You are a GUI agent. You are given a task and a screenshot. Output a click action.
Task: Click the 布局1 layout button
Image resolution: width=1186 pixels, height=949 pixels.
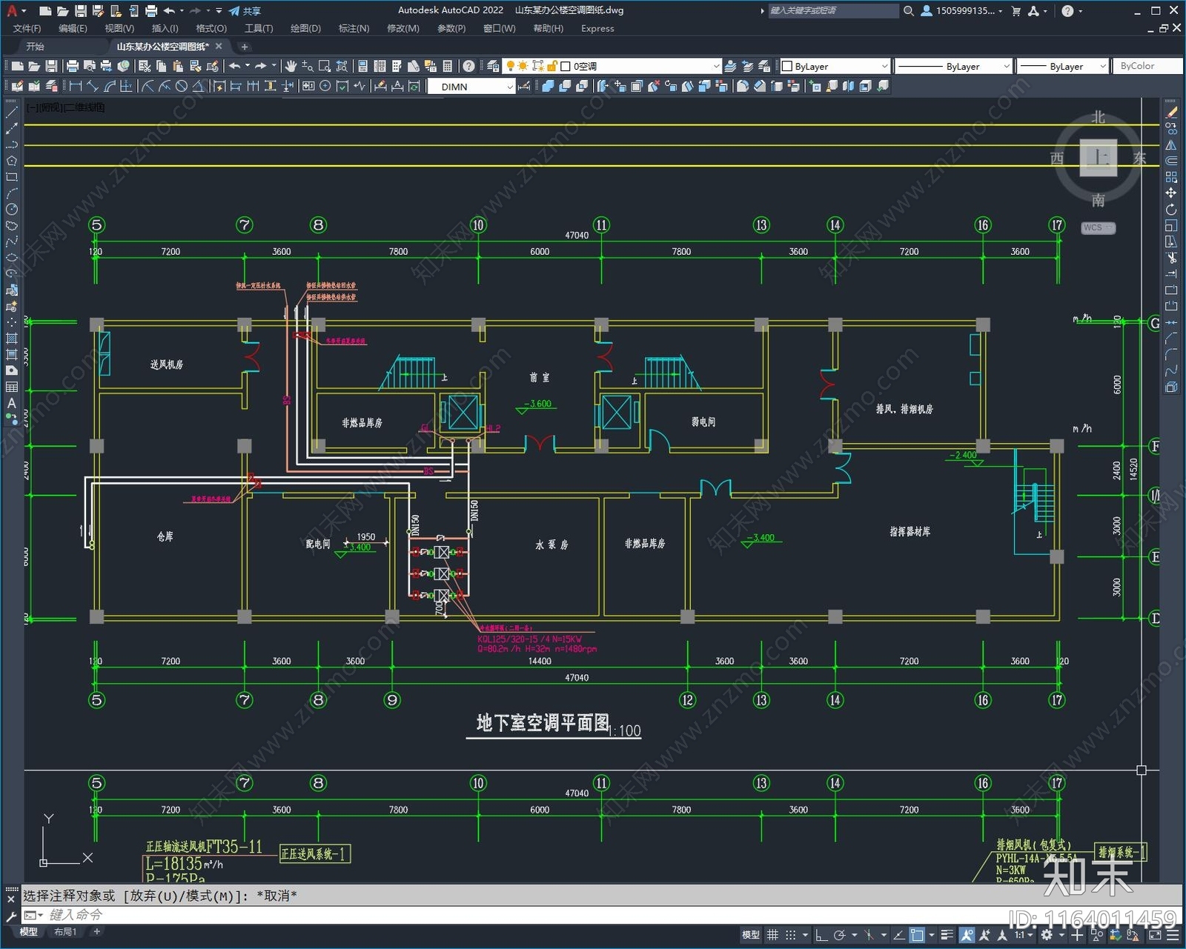[x=64, y=932]
